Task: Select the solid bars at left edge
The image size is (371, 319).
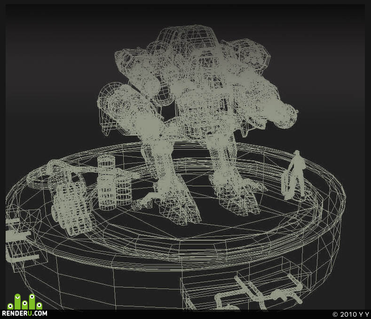Action: click(x=20, y=241)
